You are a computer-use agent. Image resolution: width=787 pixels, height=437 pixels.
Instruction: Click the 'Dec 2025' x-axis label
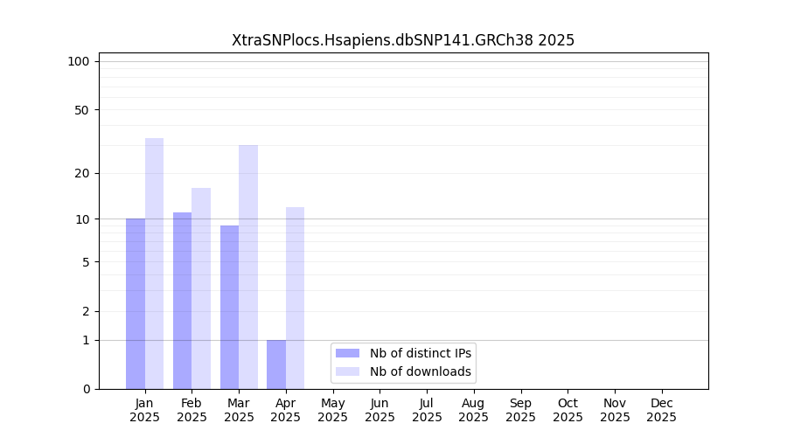[661, 410]
